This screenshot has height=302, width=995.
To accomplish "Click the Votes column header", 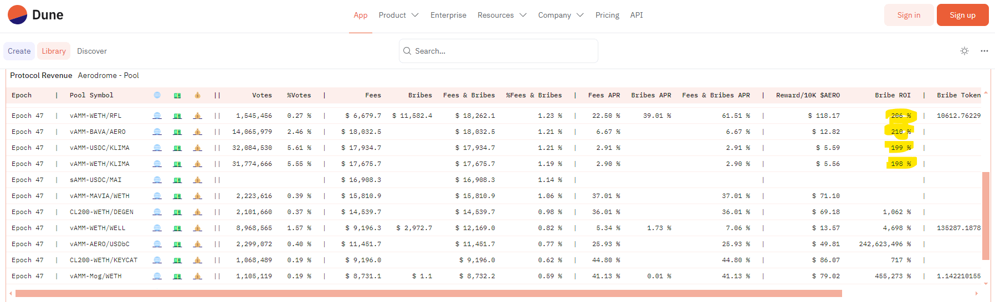I will tap(262, 95).
